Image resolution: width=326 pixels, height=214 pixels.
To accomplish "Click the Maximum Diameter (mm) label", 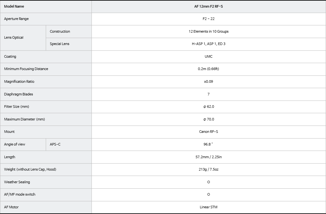I will click(x=24, y=120).
